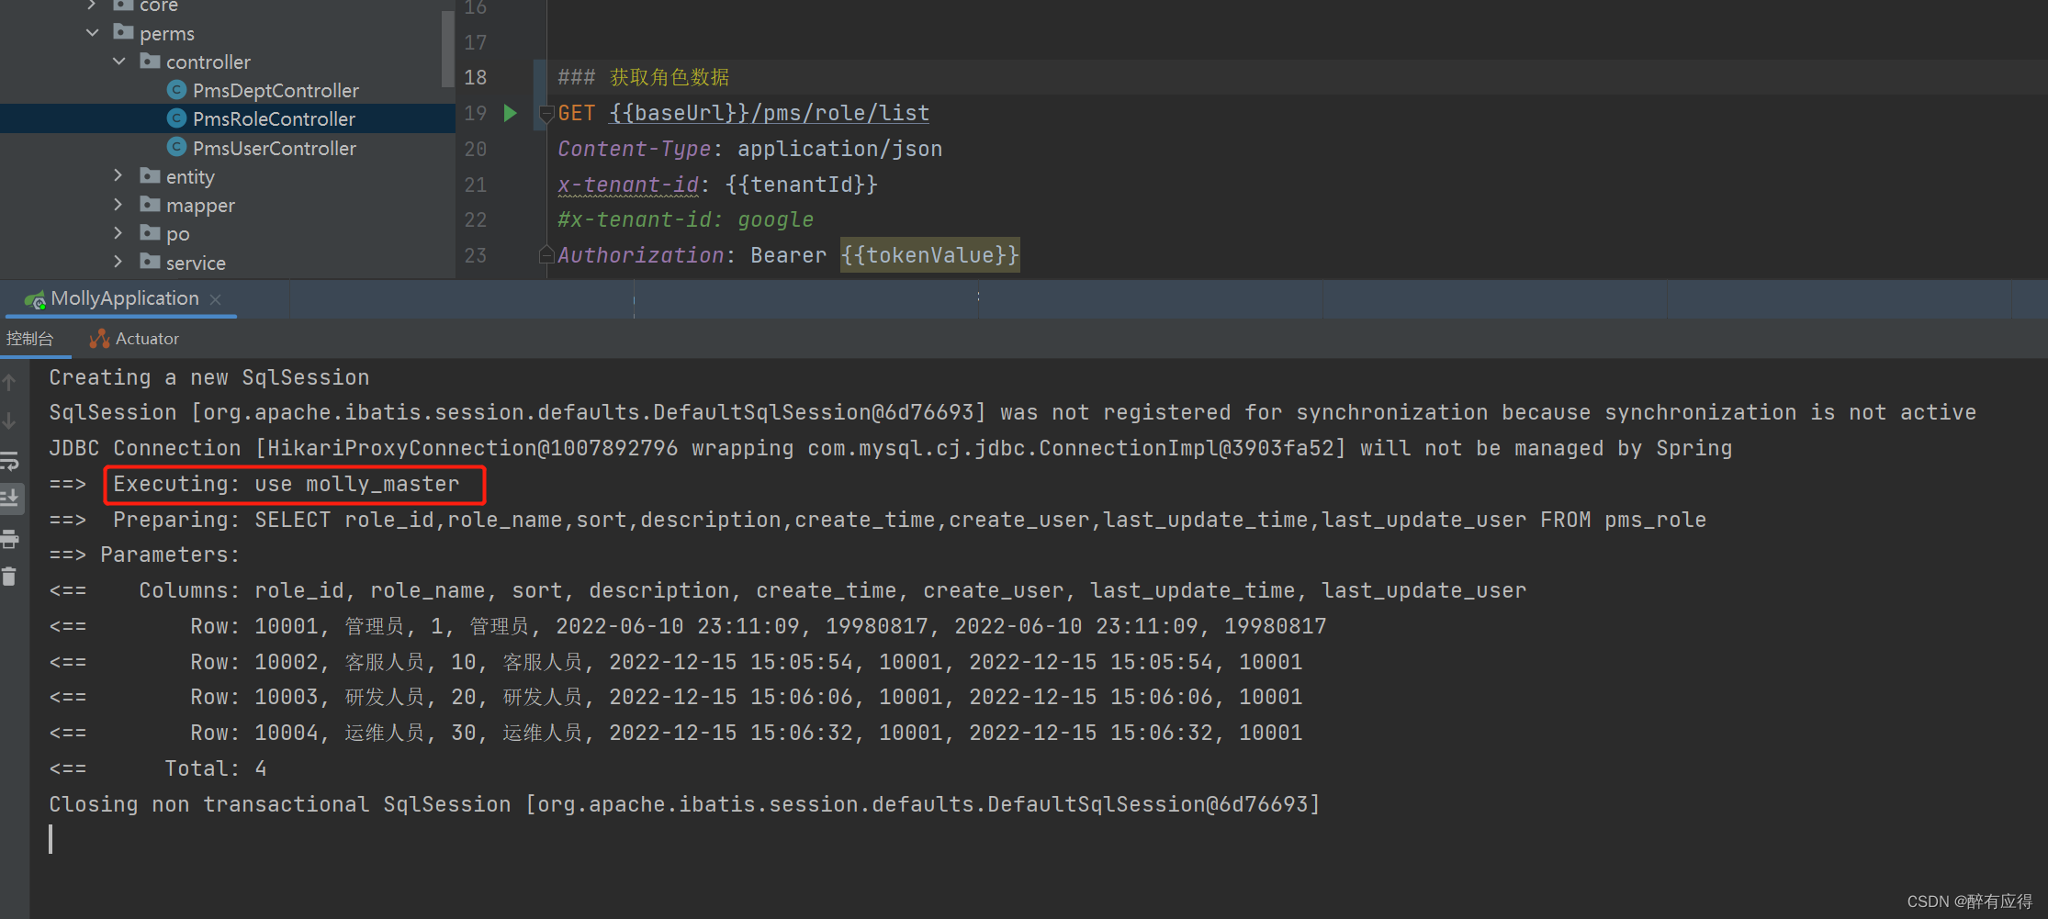
Task: Select the service folder label
Action: click(x=196, y=263)
